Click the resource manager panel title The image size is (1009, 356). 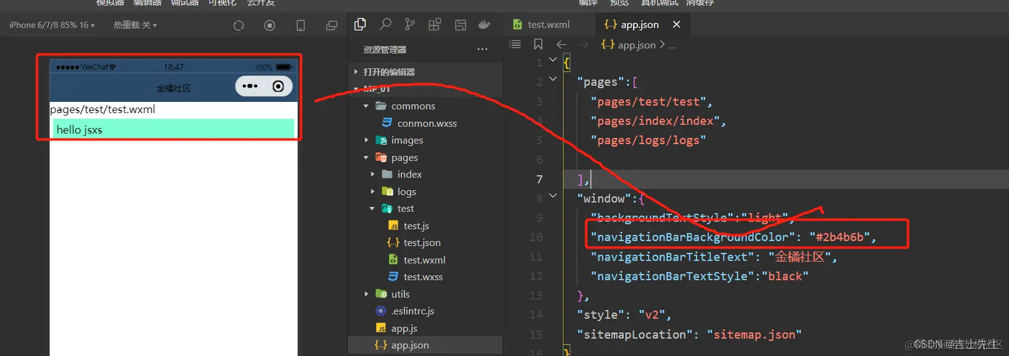(x=385, y=50)
